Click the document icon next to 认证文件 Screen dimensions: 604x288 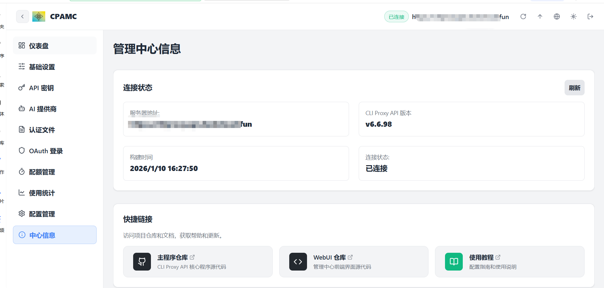[22, 130]
